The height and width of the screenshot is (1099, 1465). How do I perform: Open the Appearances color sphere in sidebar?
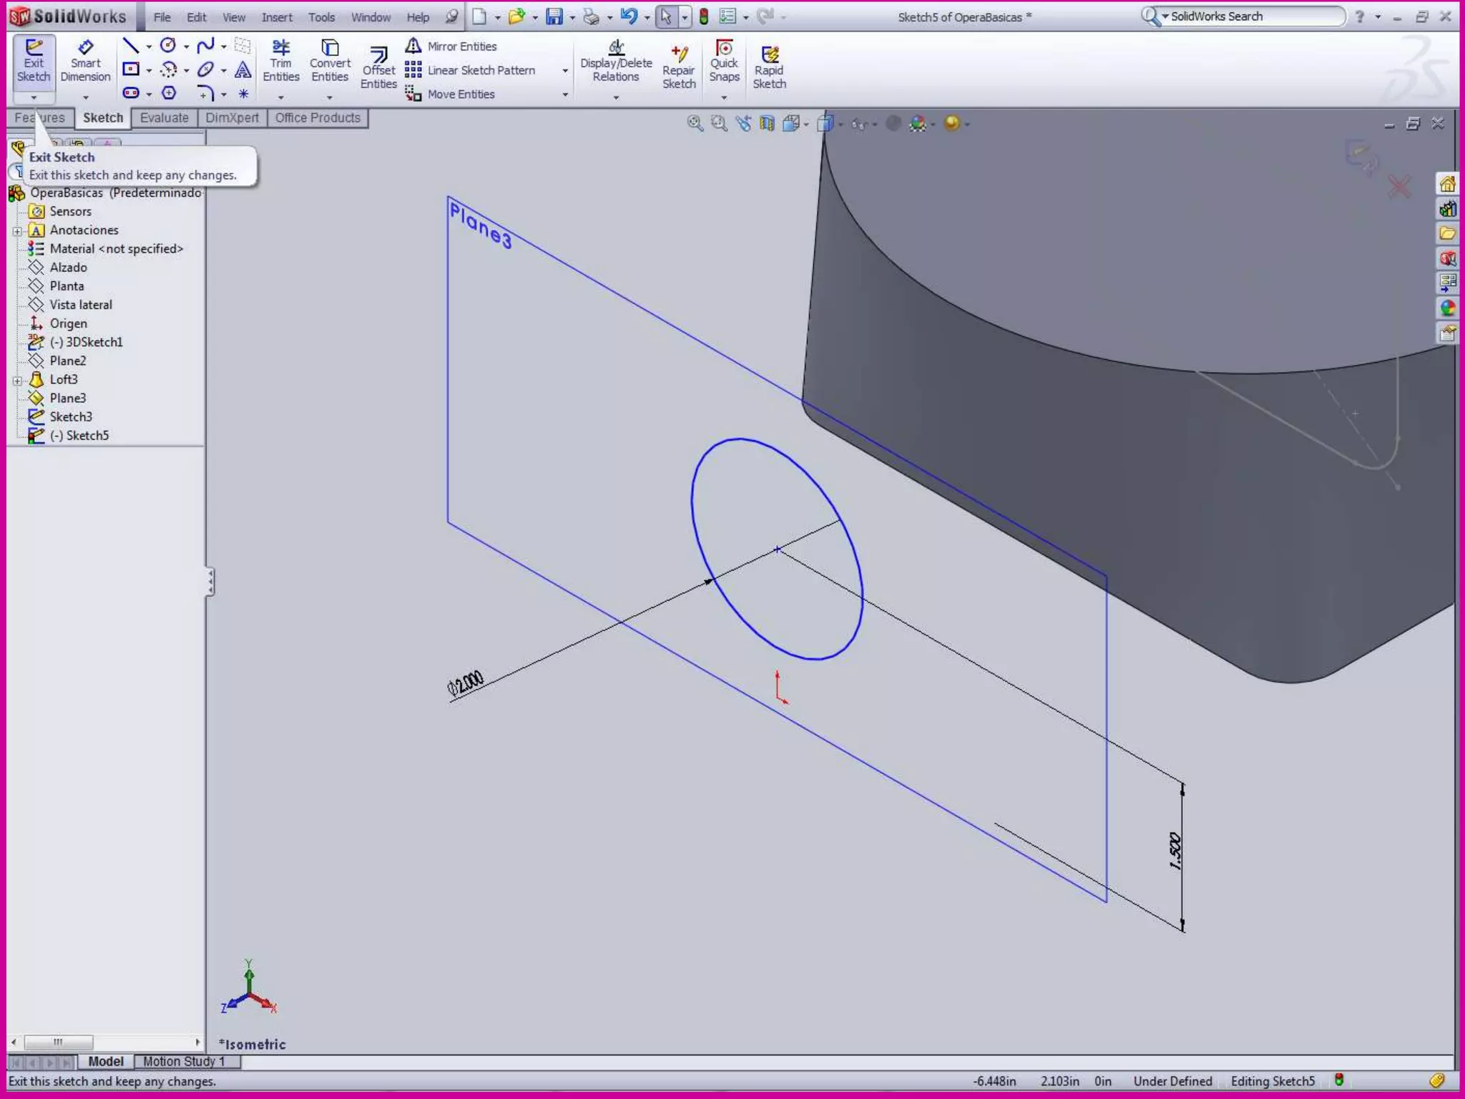point(1448,308)
